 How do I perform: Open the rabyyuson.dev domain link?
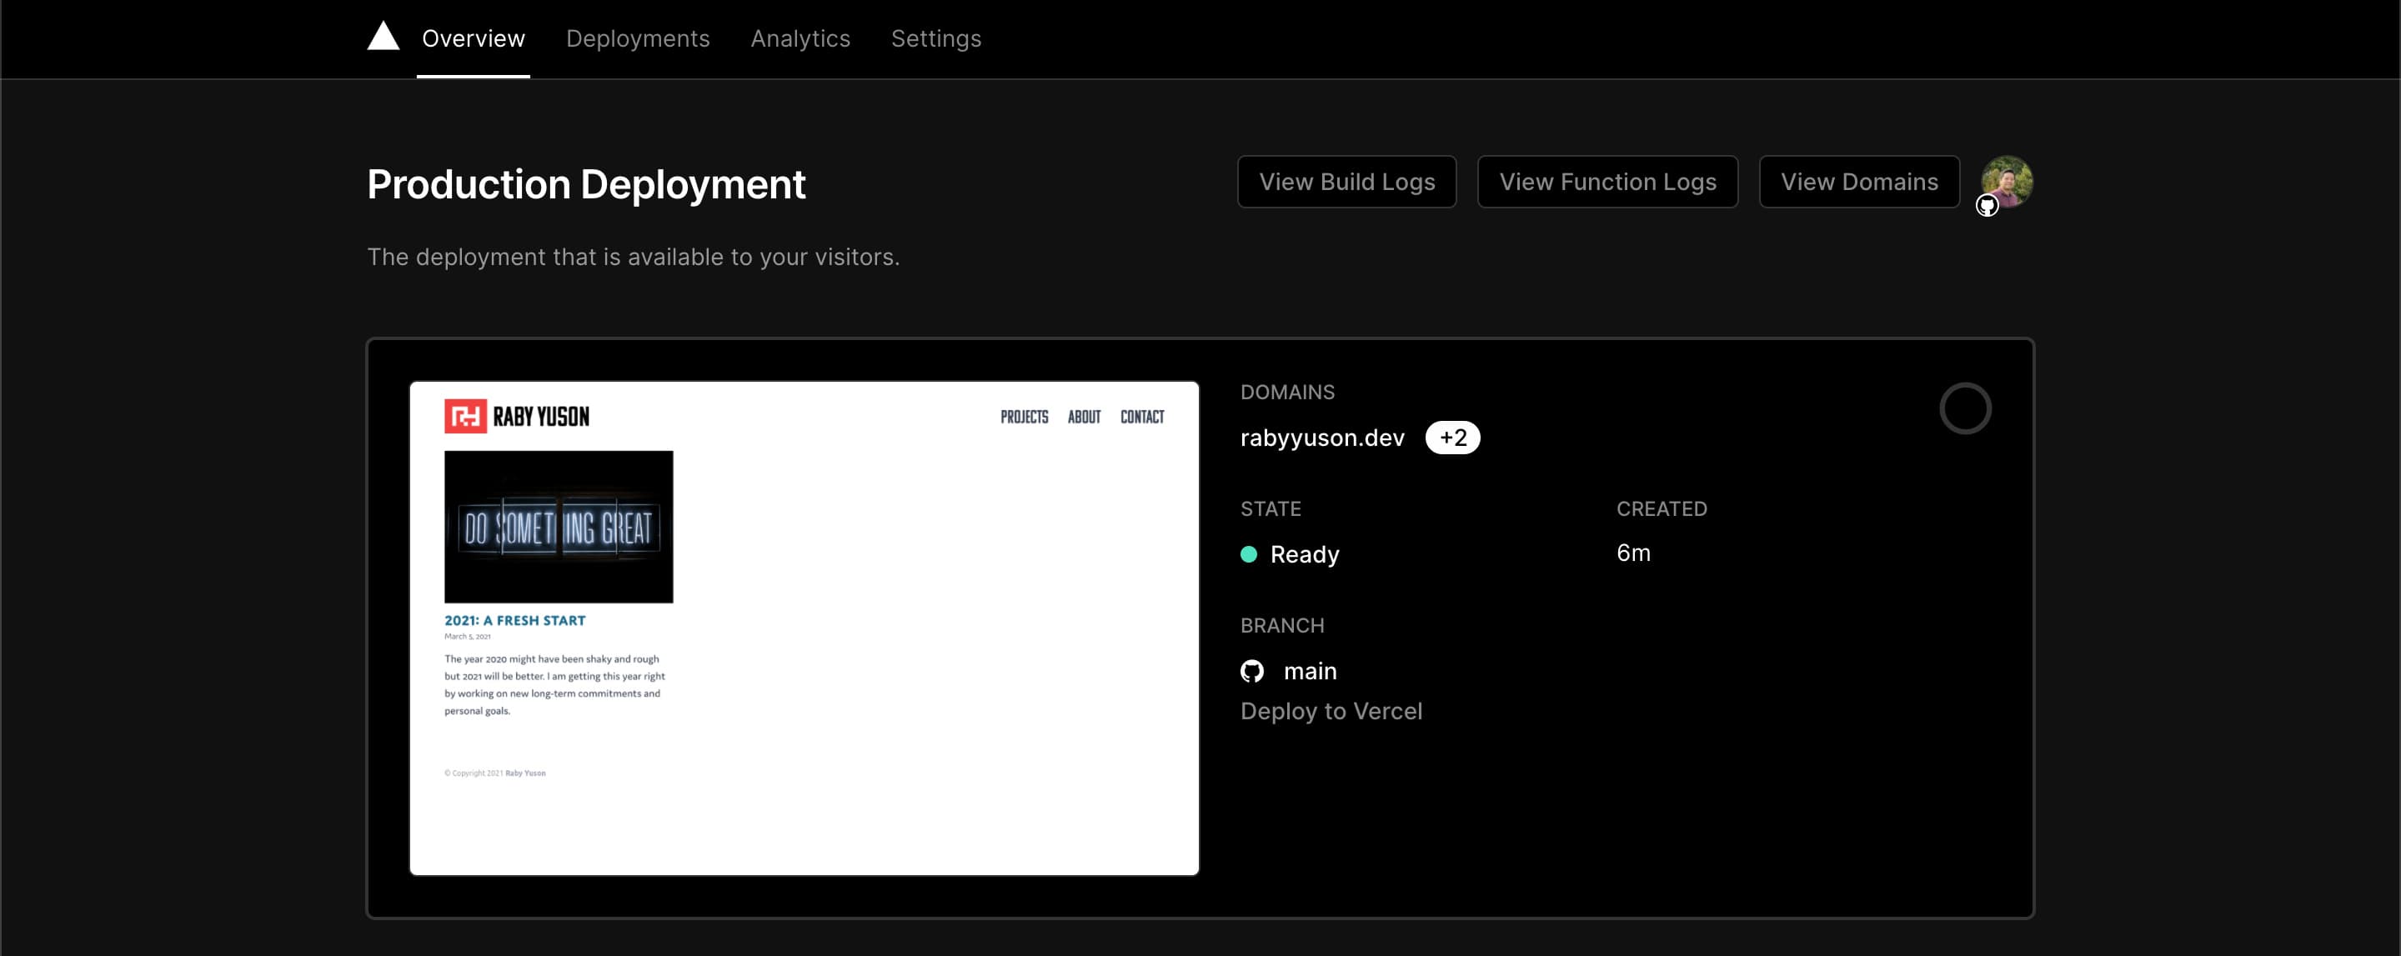pyautogui.click(x=1321, y=438)
